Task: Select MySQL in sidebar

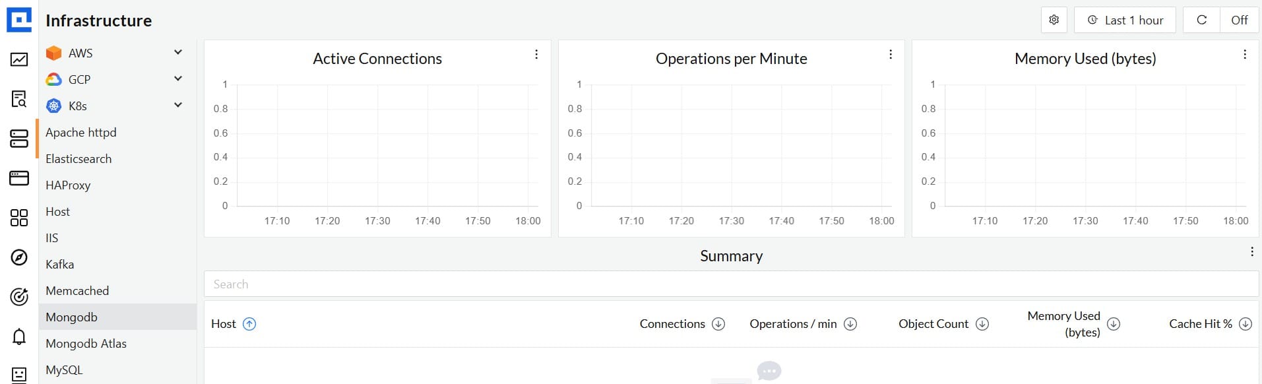Action: 117,369
